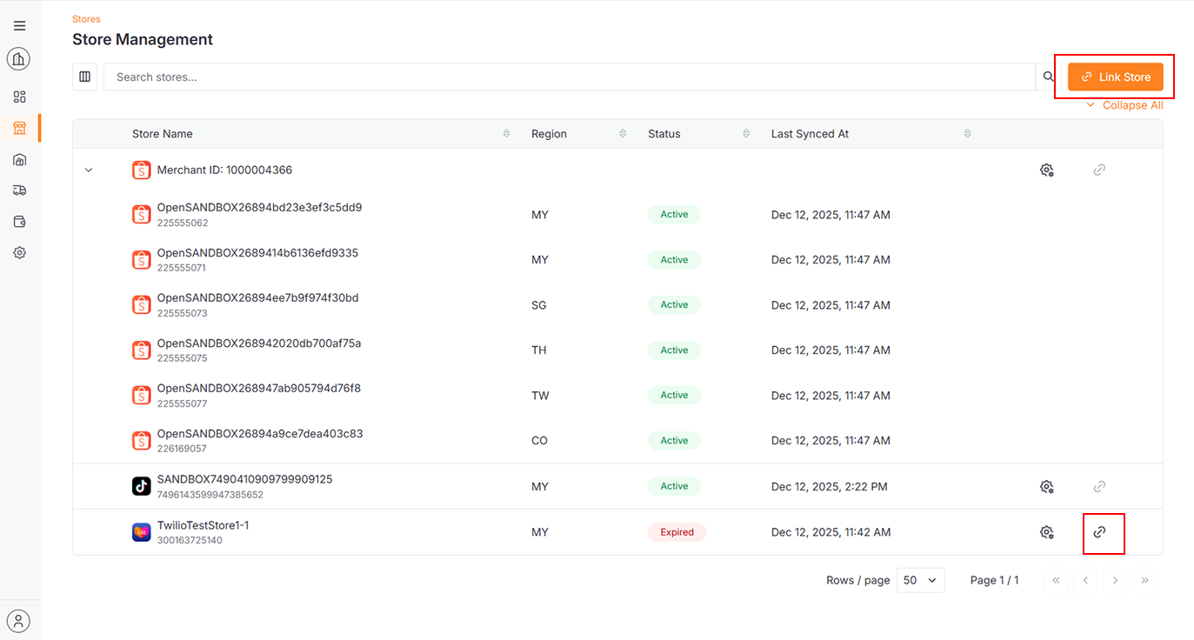1194x640 pixels.
Task: Open the wallet icon in sidebar
Action: coord(19,222)
